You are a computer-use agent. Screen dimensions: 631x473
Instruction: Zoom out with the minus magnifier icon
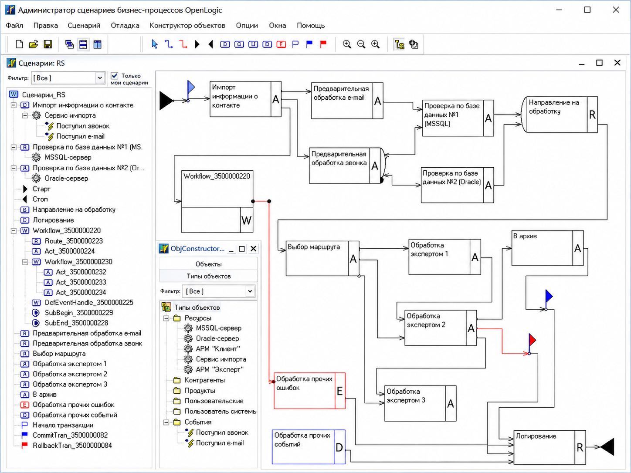pos(361,44)
